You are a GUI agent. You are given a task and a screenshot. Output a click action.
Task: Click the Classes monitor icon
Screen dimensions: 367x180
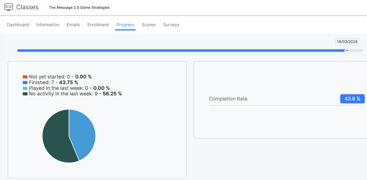8,7
